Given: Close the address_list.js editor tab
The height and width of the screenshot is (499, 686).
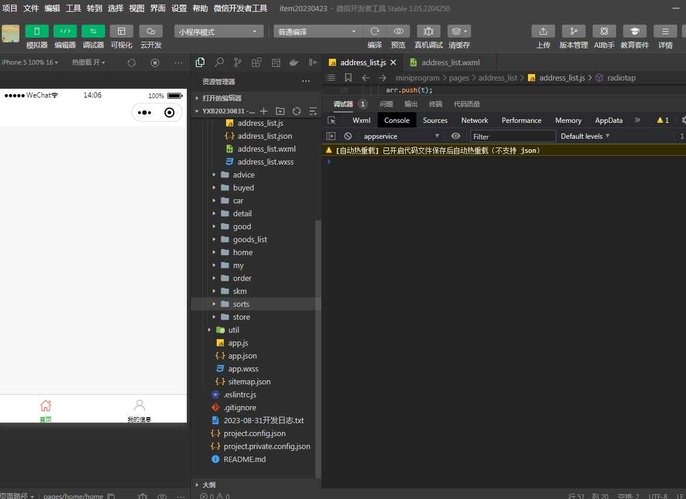Looking at the screenshot, I should [394, 62].
